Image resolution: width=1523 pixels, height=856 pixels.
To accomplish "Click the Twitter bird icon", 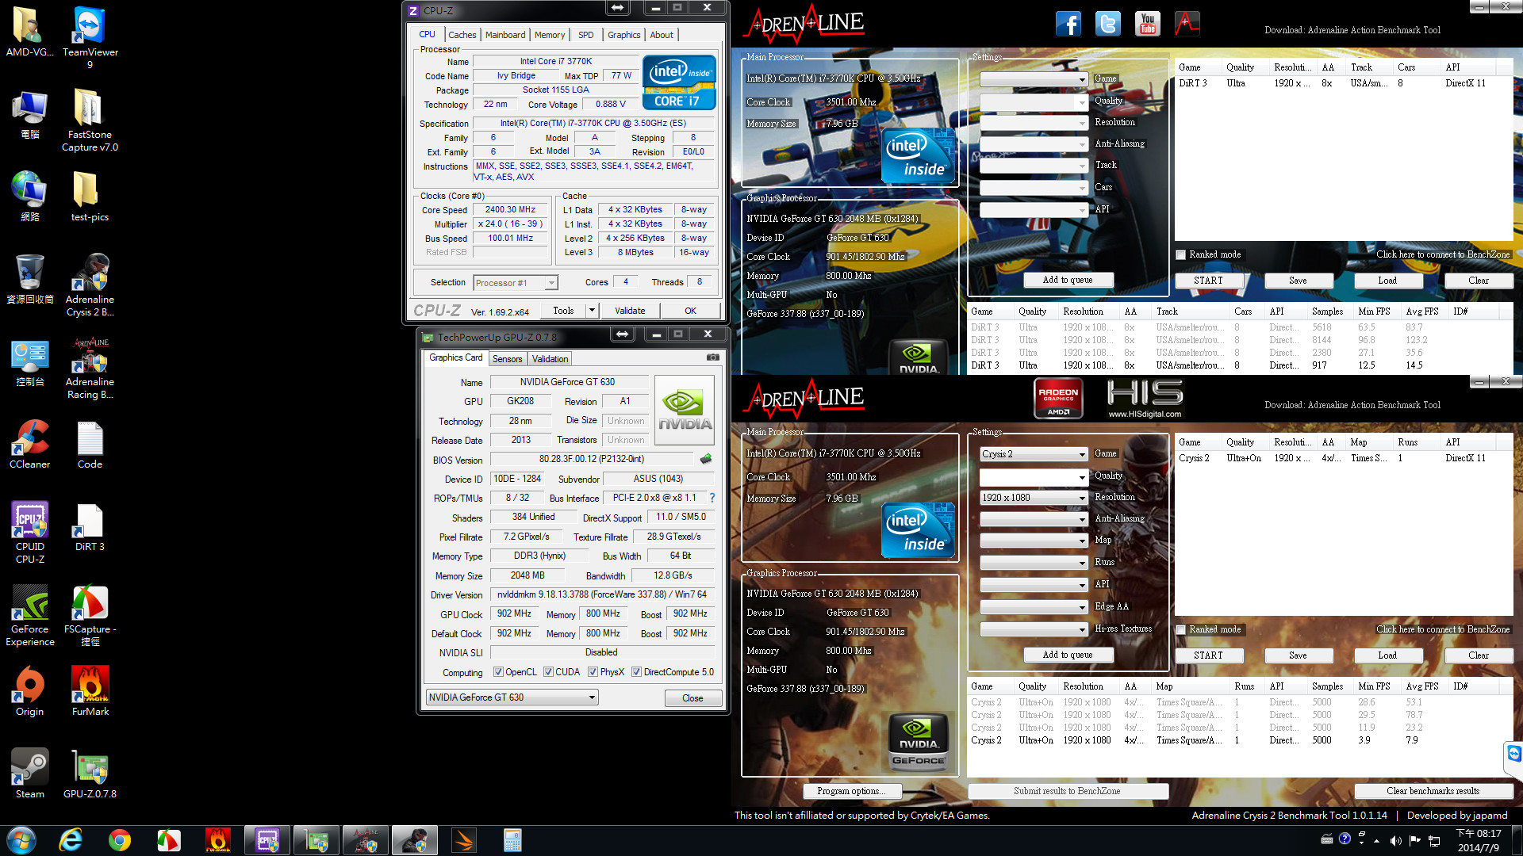I will click(x=1107, y=24).
